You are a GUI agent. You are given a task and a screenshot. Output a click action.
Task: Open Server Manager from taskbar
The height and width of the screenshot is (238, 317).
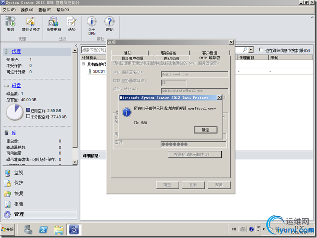point(28,230)
